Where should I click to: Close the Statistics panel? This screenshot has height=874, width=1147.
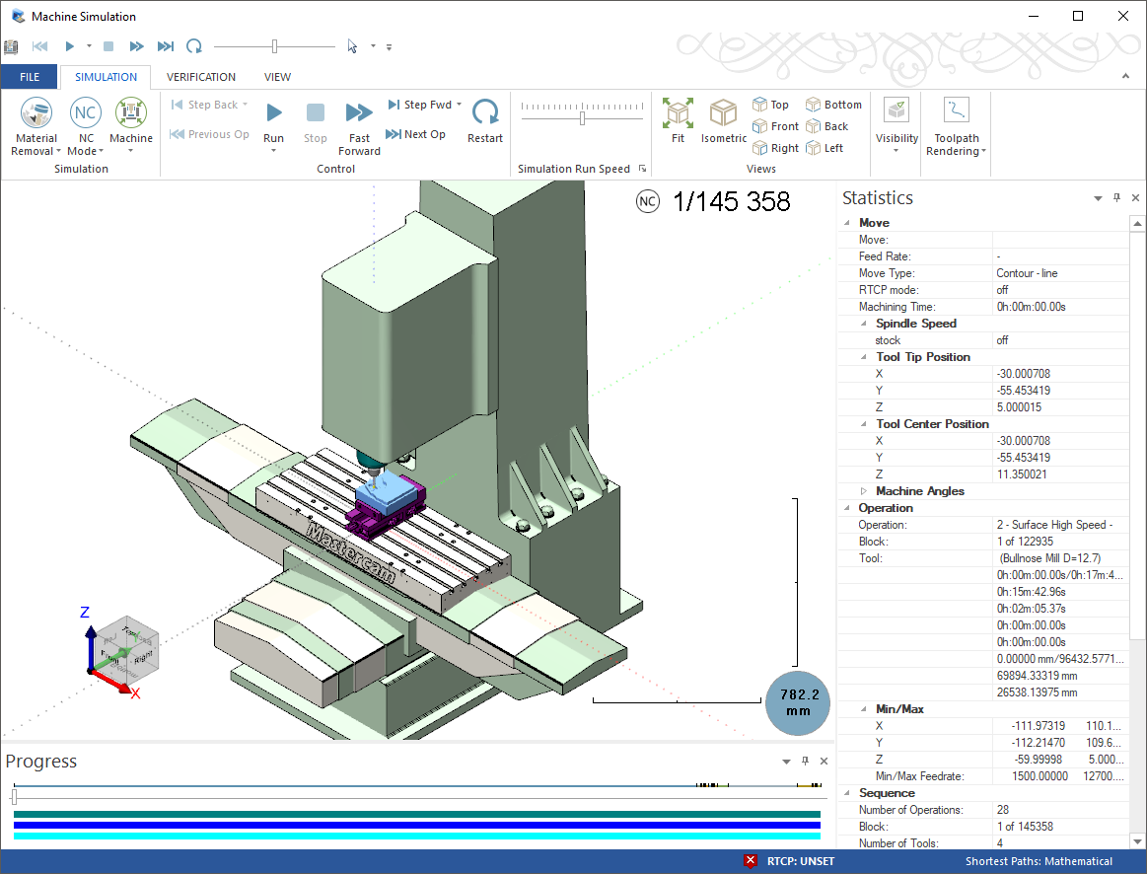(1135, 197)
